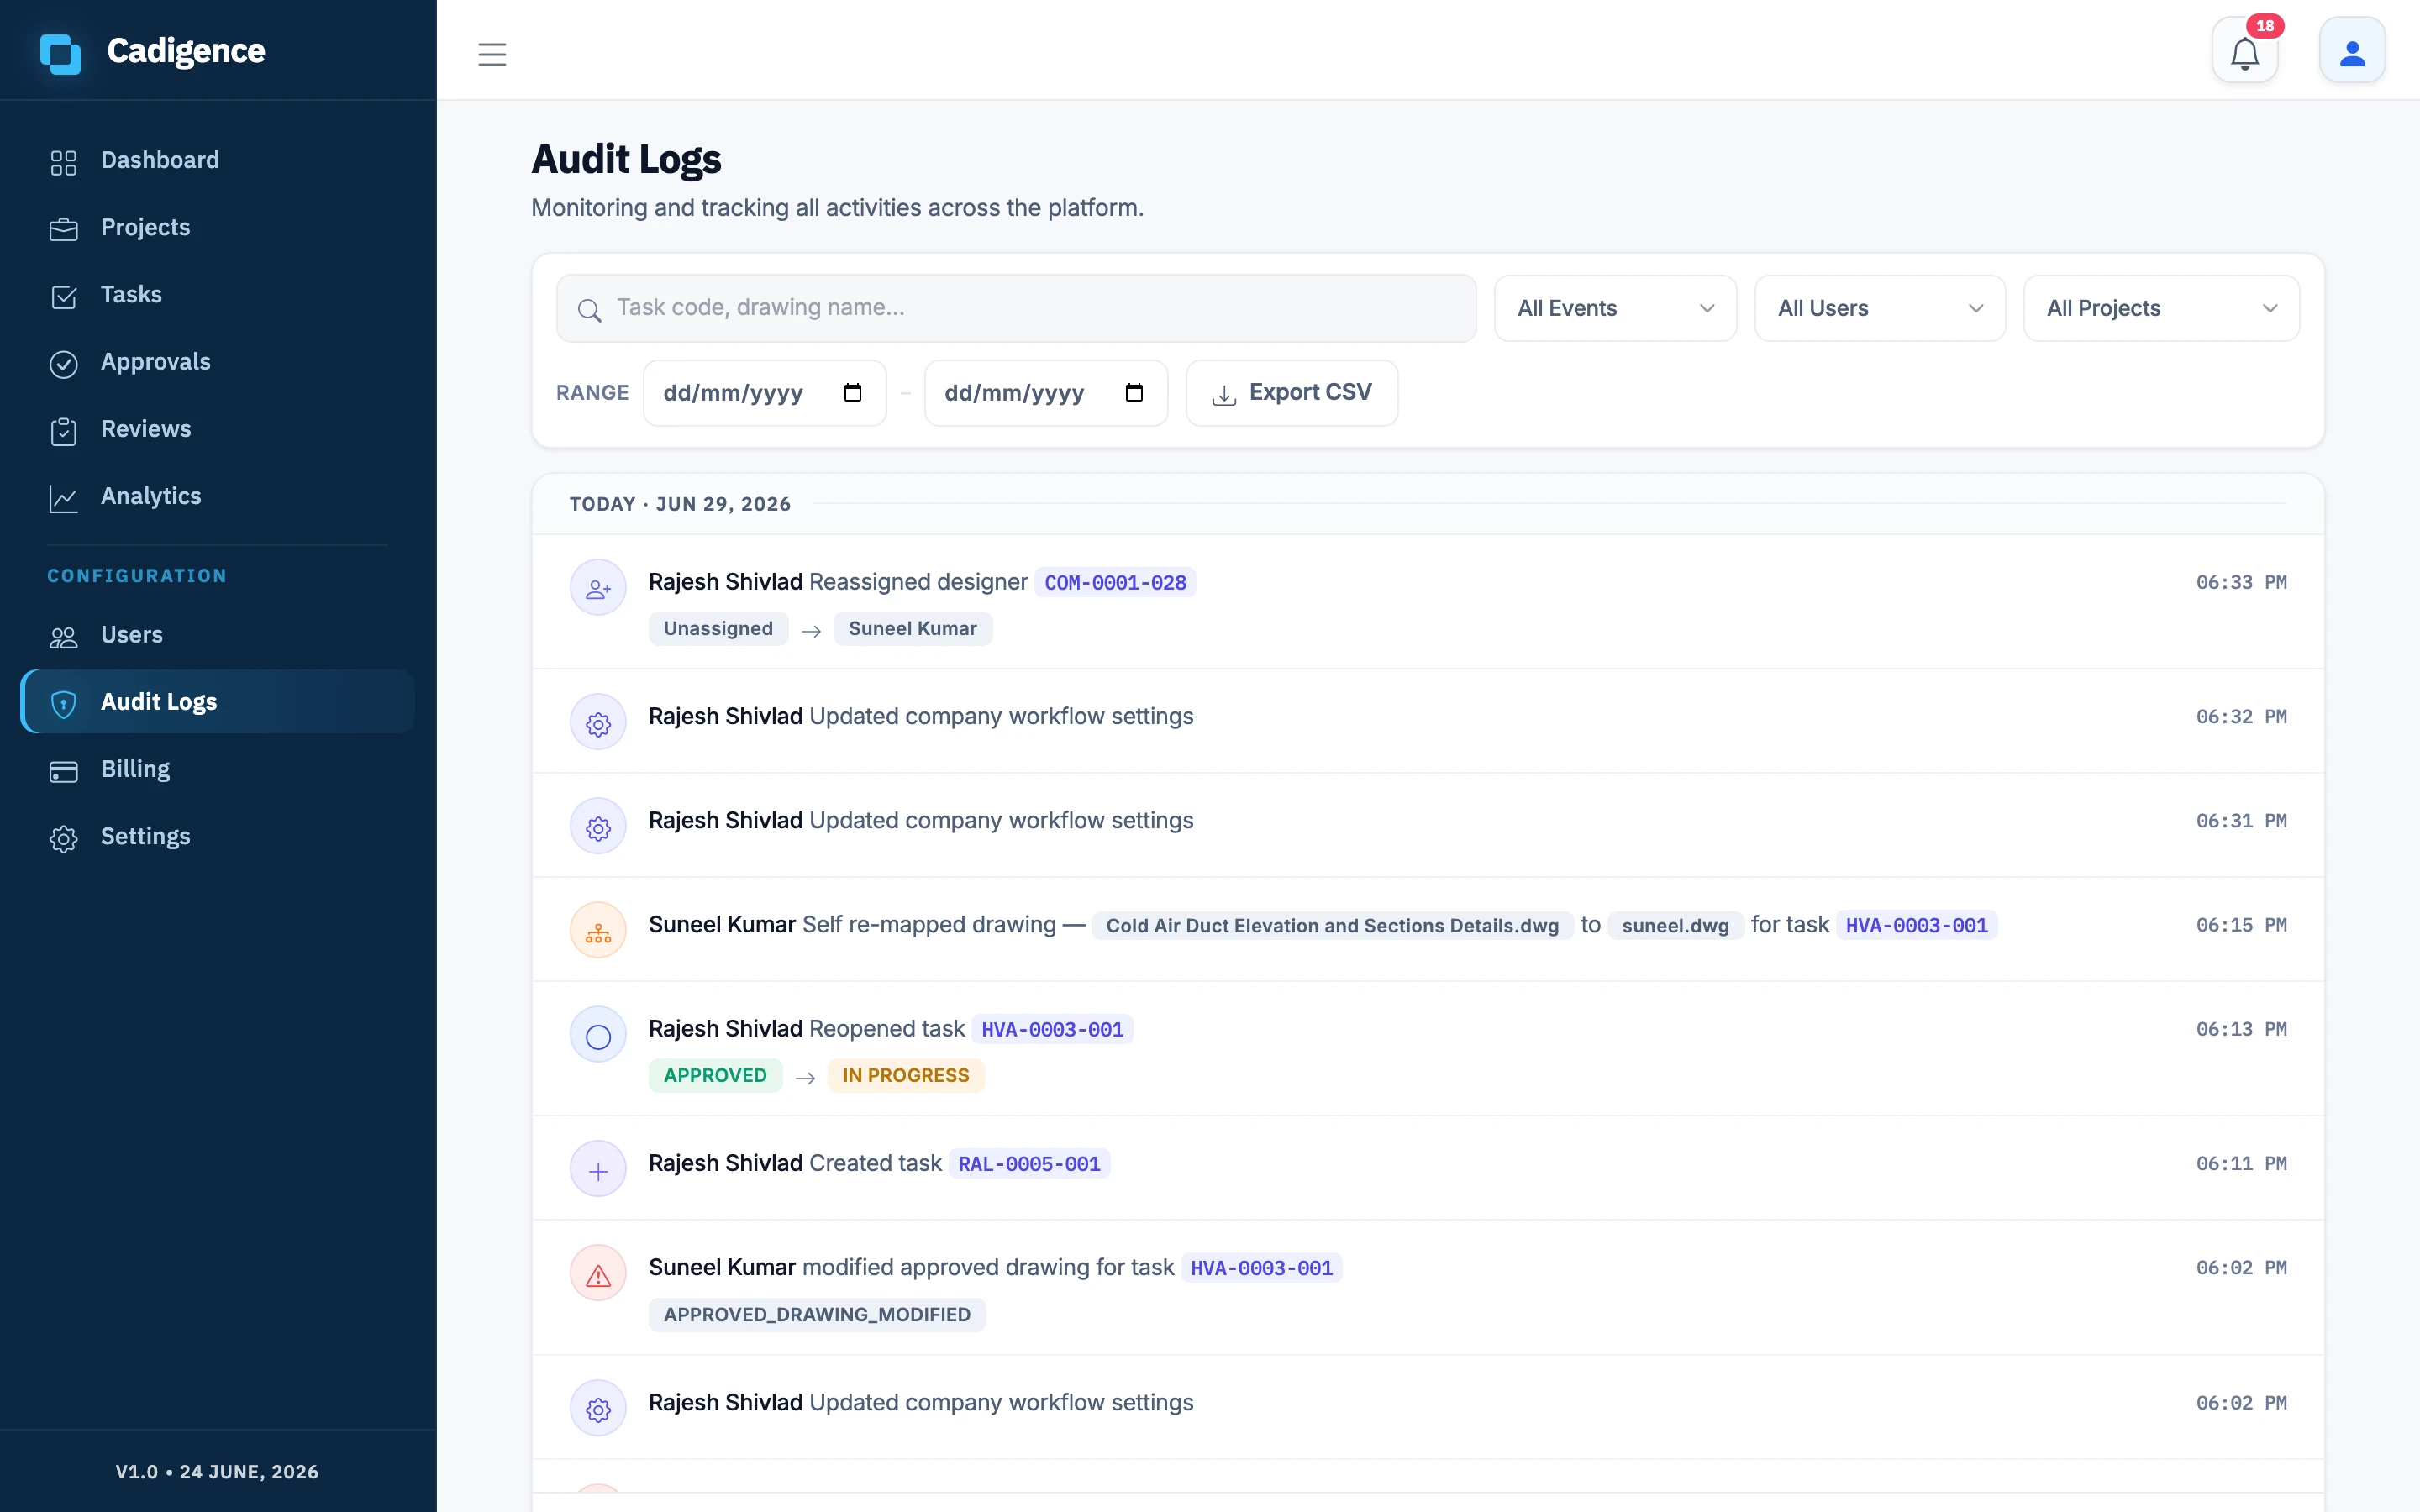Open task code COM-0001-028
The height and width of the screenshot is (1512, 2420).
click(x=1115, y=582)
